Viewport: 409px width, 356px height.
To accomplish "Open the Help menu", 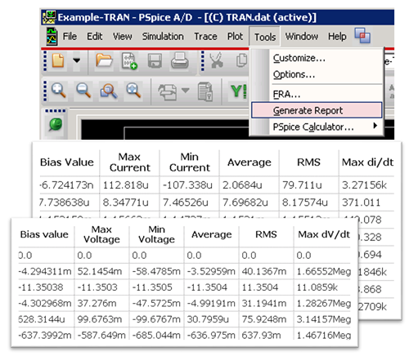I will click(x=337, y=37).
